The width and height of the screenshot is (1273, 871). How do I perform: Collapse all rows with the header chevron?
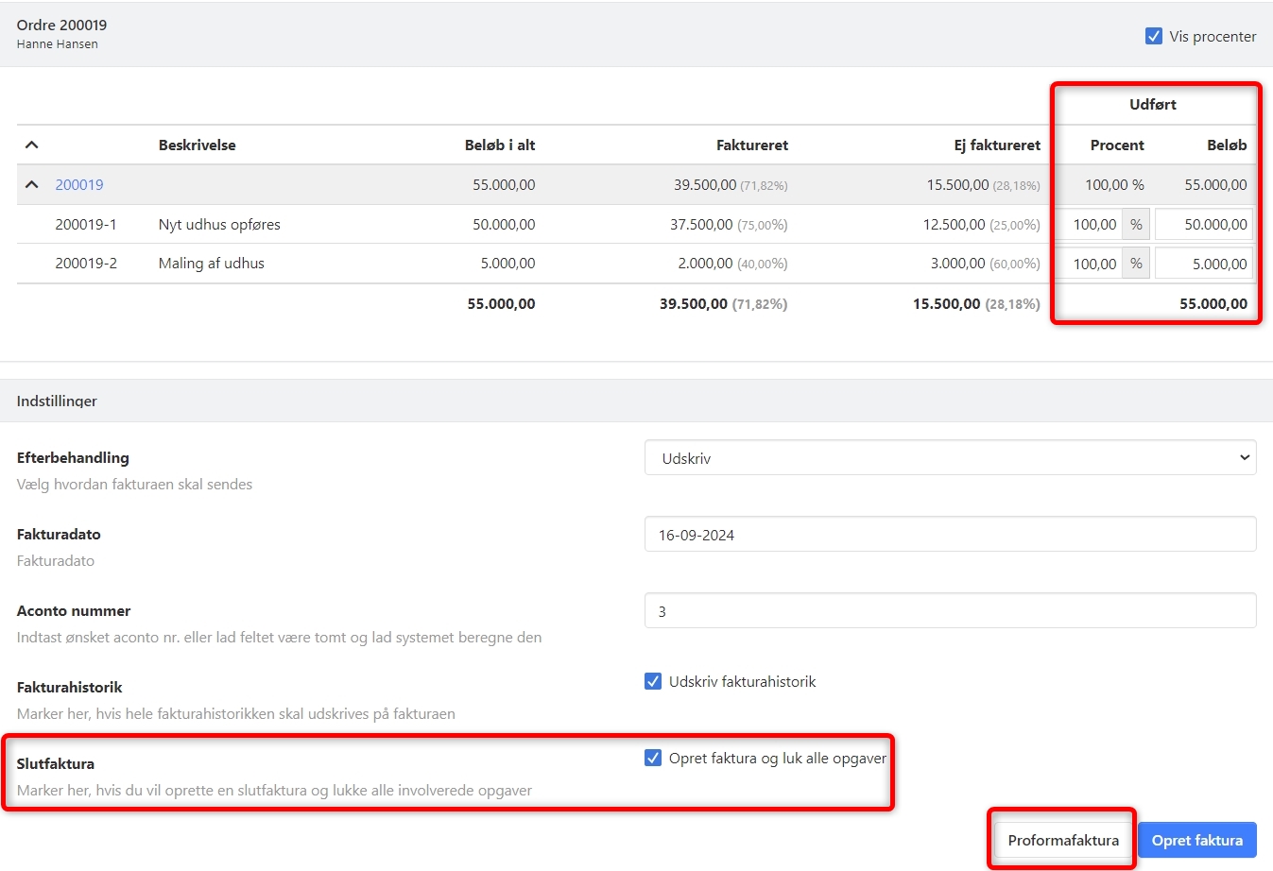click(31, 145)
